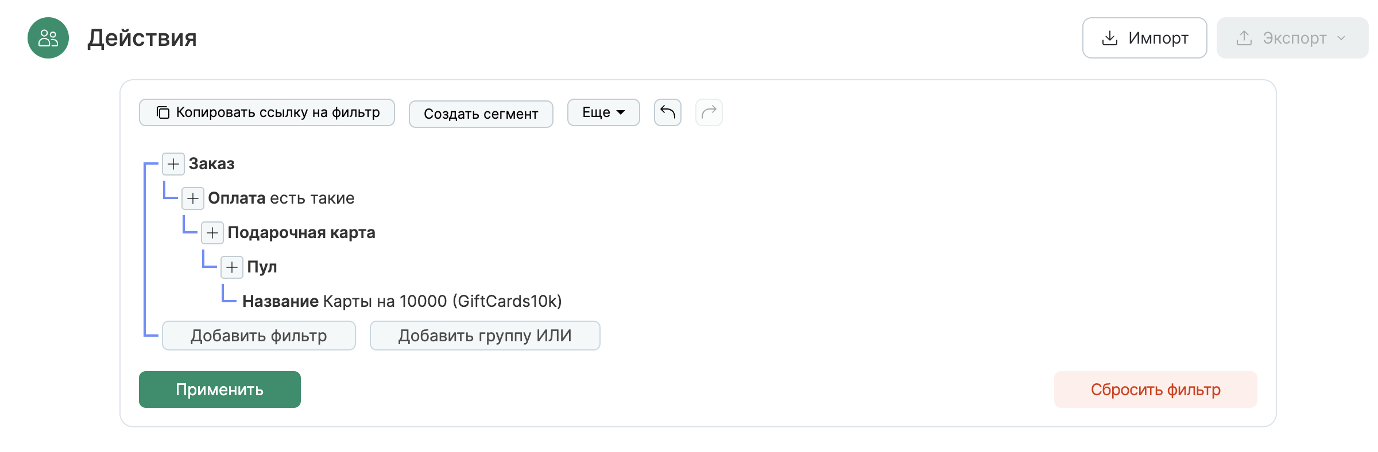Click Добавить группу ИЛИ
This screenshot has height=452, width=1378.
point(484,336)
